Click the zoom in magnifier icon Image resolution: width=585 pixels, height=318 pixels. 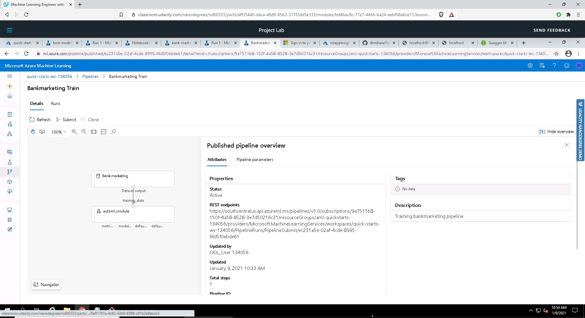(x=74, y=132)
